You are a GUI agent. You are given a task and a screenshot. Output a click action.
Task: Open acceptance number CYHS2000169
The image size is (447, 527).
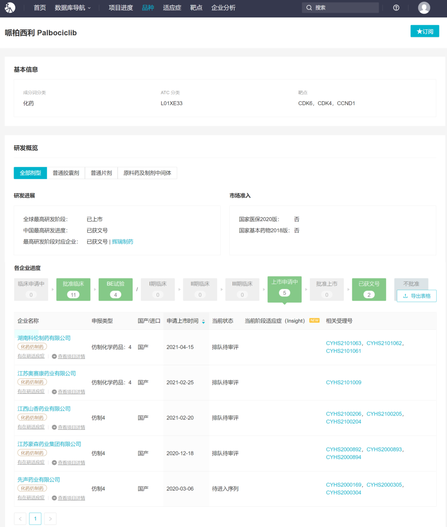coord(344,485)
